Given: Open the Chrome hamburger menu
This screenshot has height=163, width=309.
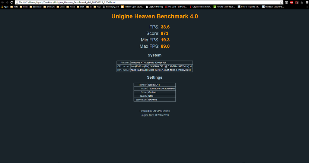Looking at the screenshot, I should 307,2.
